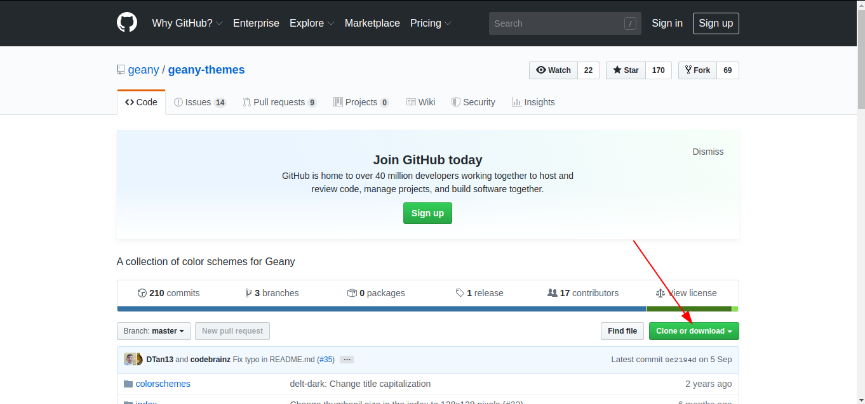
Task: Open the Branch: master dropdown
Action: (154, 331)
